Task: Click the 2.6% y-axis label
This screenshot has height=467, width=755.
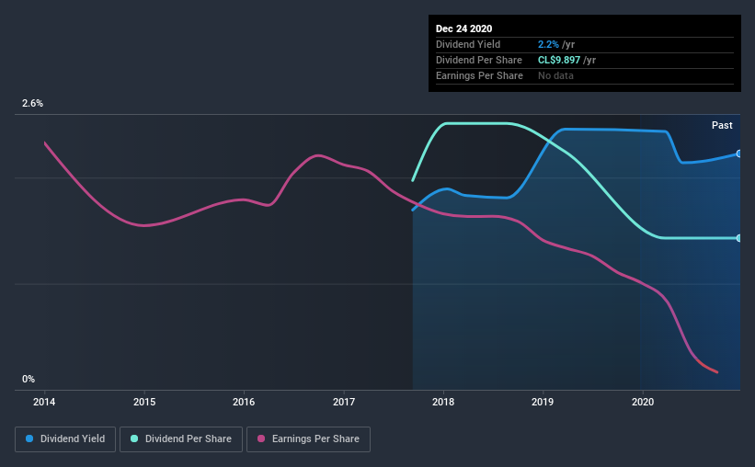Action: [x=32, y=103]
